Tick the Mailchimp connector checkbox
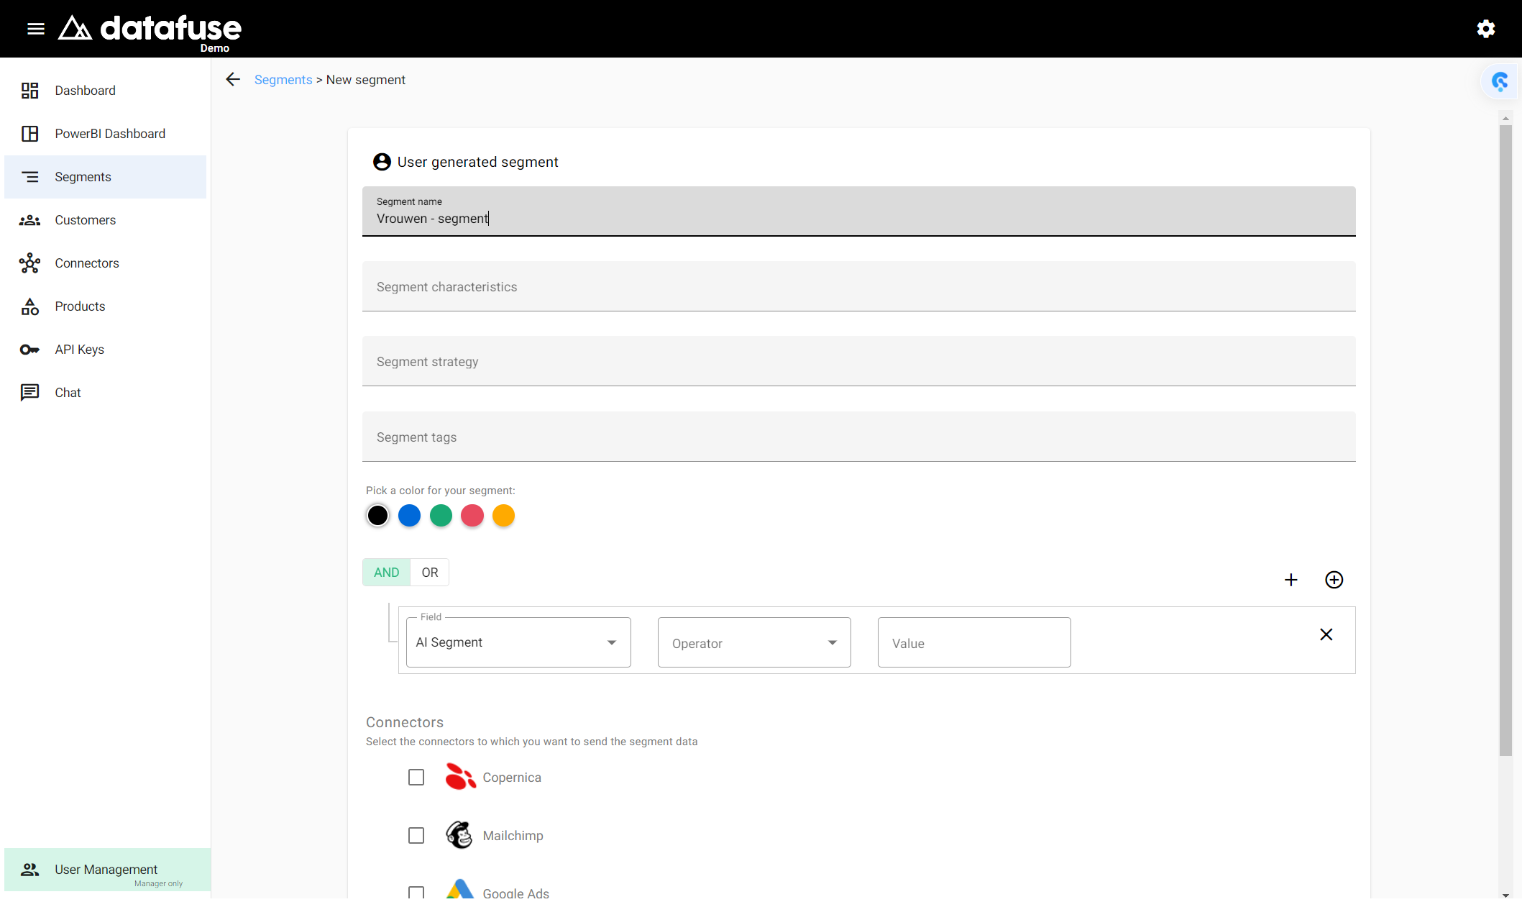This screenshot has width=1522, height=902. [x=416, y=835]
